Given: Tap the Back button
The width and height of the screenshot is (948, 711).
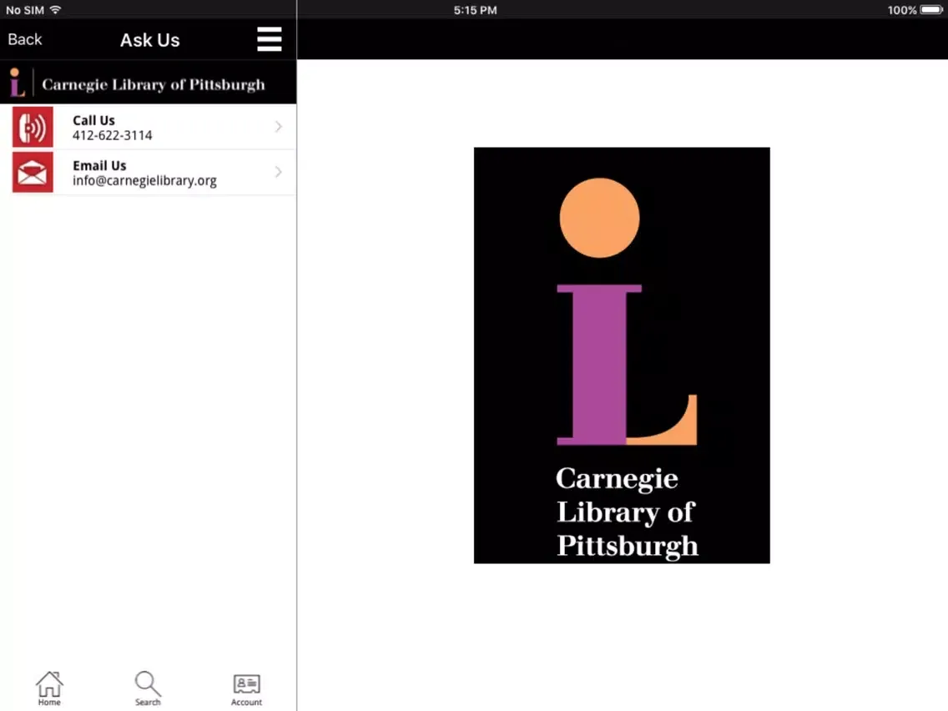Looking at the screenshot, I should (25, 39).
